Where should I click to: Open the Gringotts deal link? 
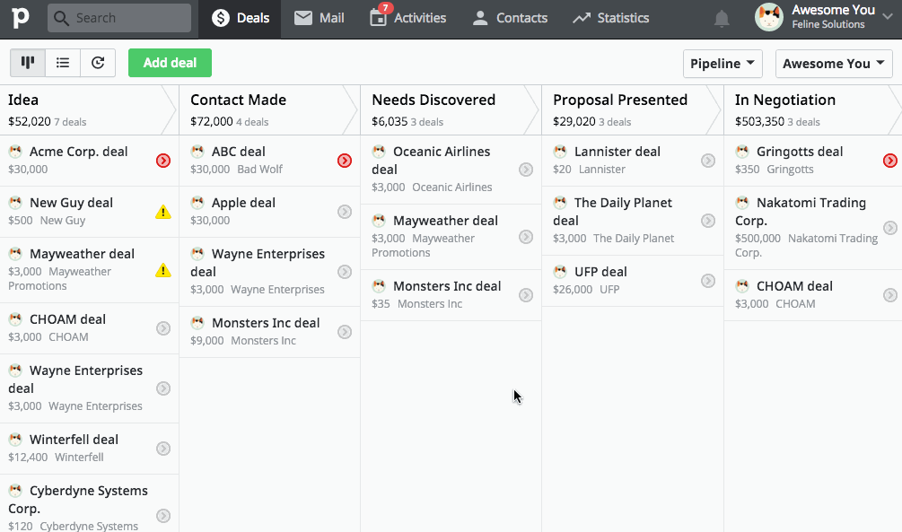coord(800,152)
